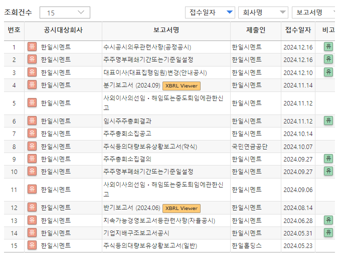
Task: Sort by 접수일자 button
Action: 210,12
